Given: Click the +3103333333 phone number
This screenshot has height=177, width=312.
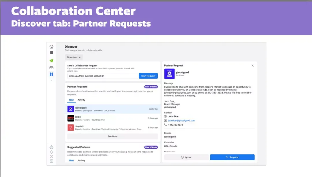Looking at the screenshot, I should pos(176,125).
